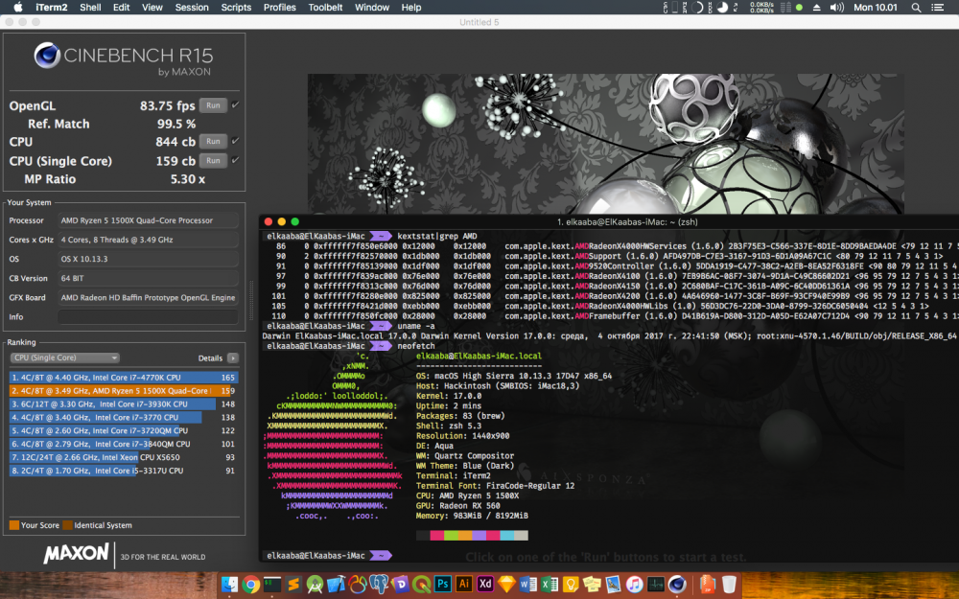
Task: Open Notification Center in menu bar
Action: tap(937, 8)
